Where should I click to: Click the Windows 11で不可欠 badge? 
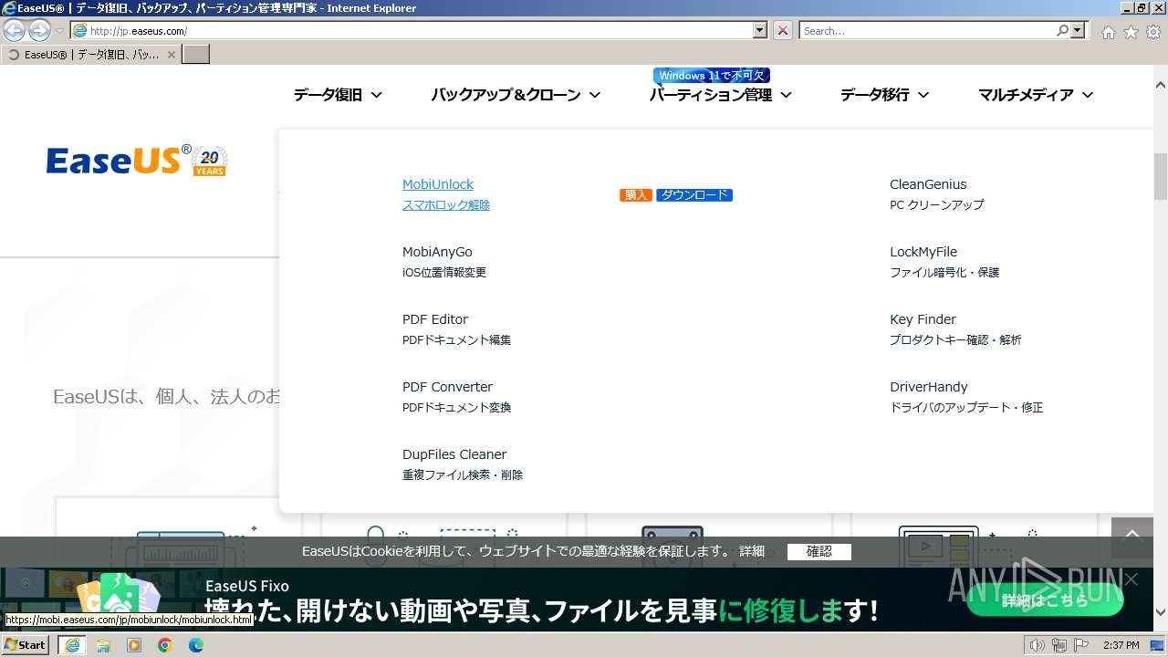(712, 75)
